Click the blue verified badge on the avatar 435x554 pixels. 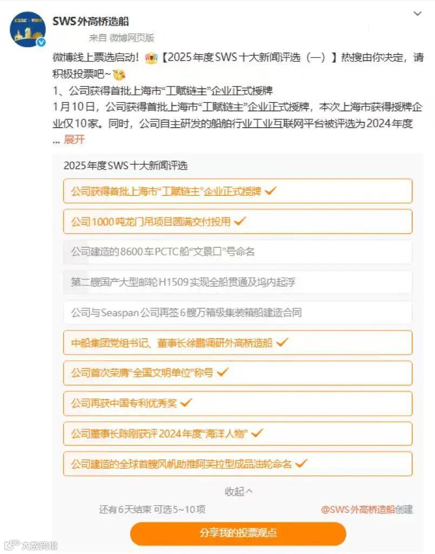click(x=41, y=42)
